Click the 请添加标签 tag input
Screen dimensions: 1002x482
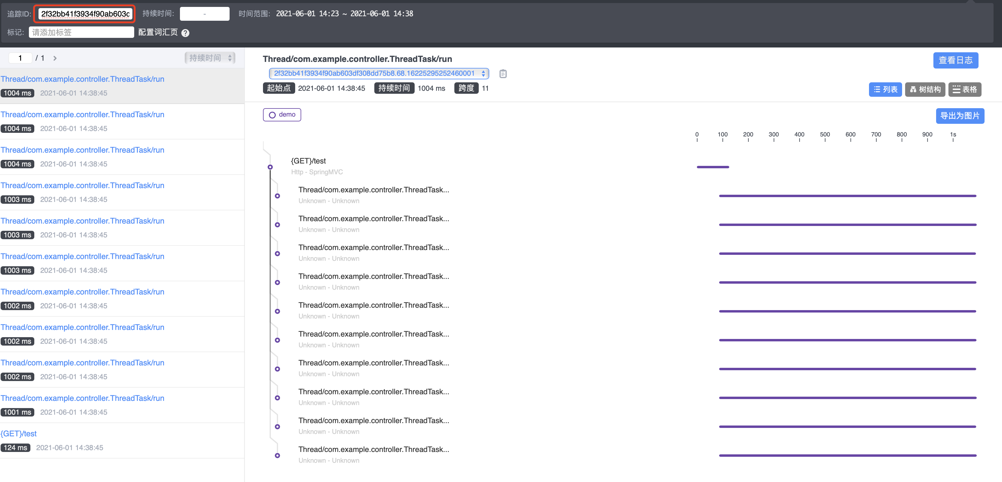pyautogui.click(x=81, y=32)
